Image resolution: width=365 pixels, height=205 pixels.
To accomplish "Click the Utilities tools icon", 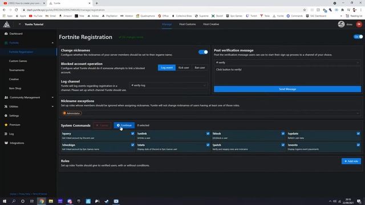I will tap(6, 106).
